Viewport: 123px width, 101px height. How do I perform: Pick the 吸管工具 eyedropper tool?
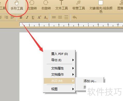pyautogui.click(x=79, y=5)
